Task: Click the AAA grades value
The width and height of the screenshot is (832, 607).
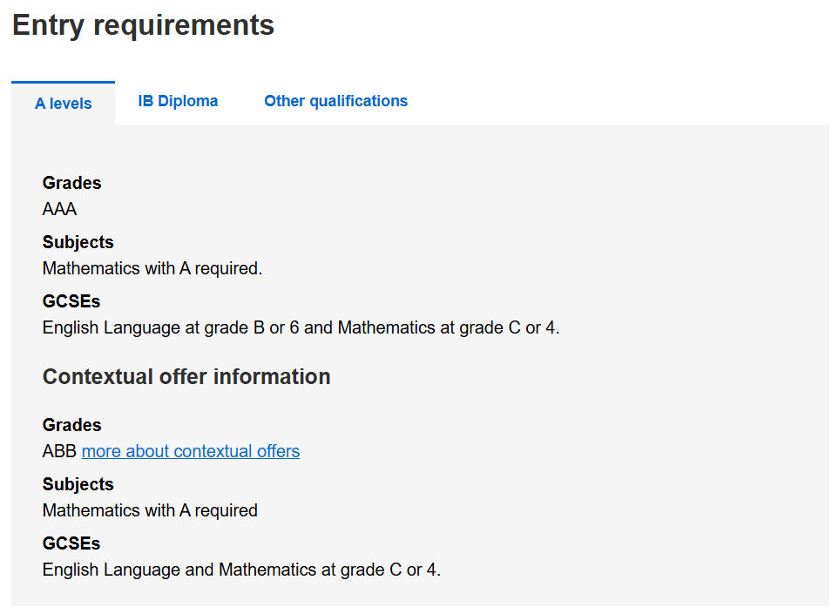Action: click(x=59, y=209)
